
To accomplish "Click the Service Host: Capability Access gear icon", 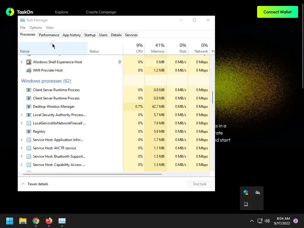I will [29, 165].
